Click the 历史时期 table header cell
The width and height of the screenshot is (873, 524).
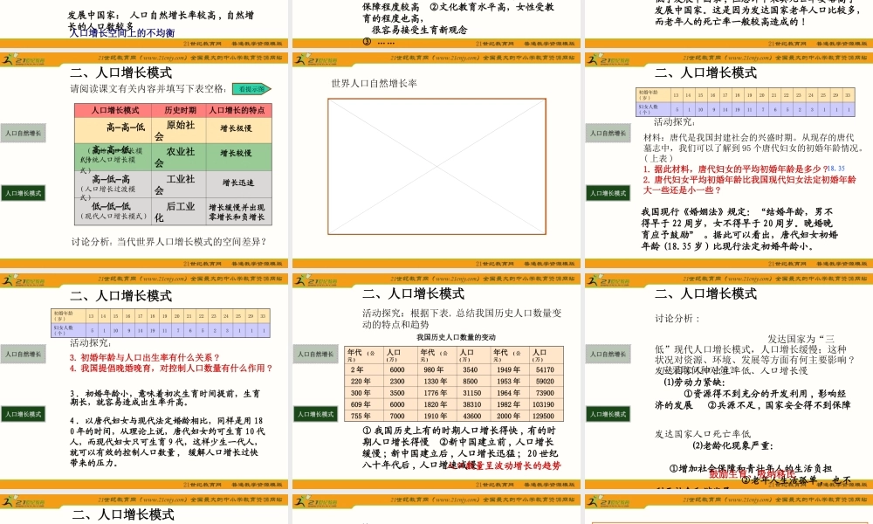tap(179, 110)
